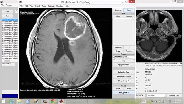Click the 'Slice No.:14/23' overlay text
The image size is (184, 104).
(26, 12)
